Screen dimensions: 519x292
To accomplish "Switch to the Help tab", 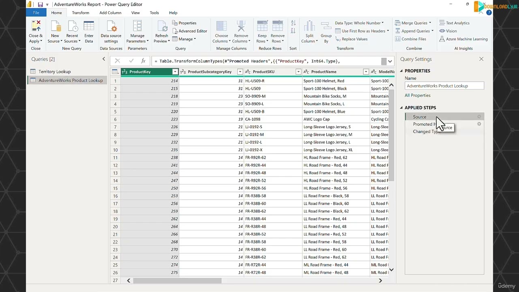I will pyautogui.click(x=173, y=13).
